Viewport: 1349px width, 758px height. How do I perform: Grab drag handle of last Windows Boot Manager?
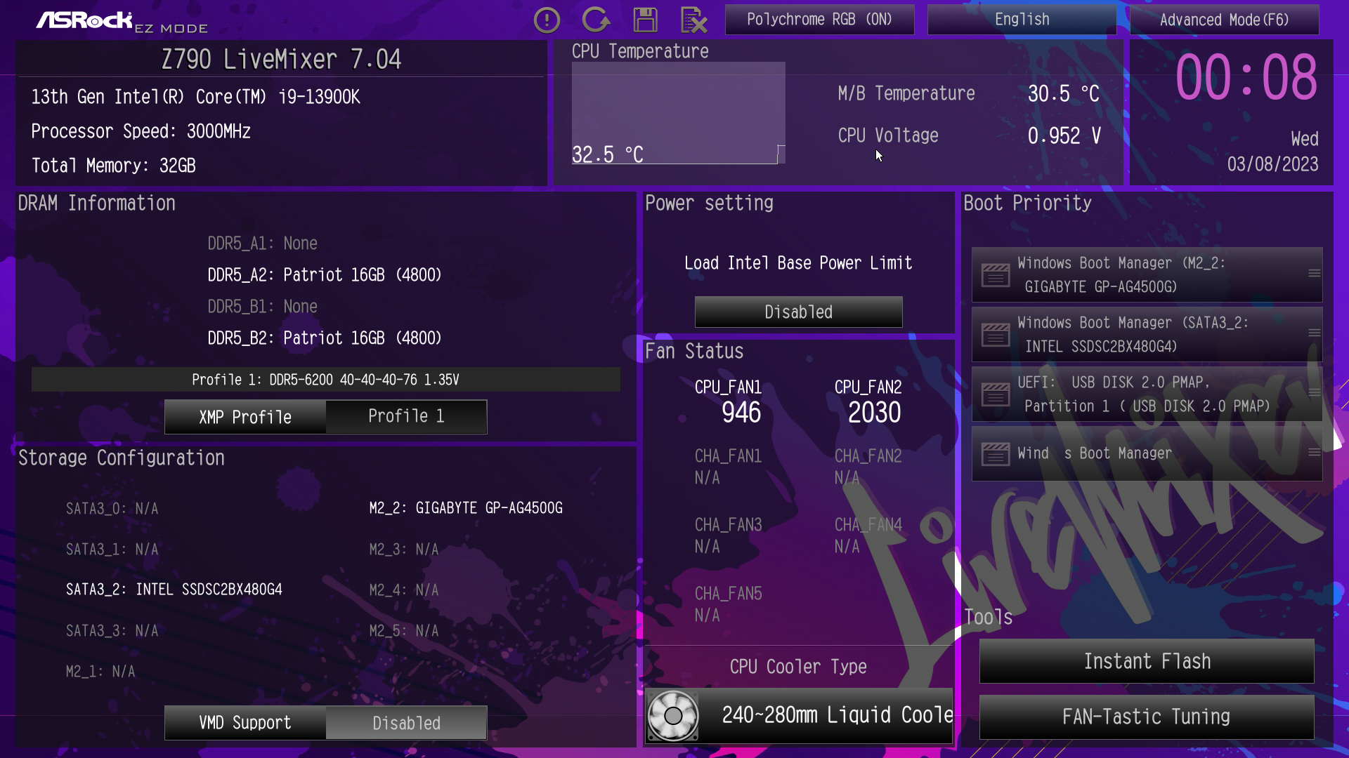pyautogui.click(x=1314, y=453)
